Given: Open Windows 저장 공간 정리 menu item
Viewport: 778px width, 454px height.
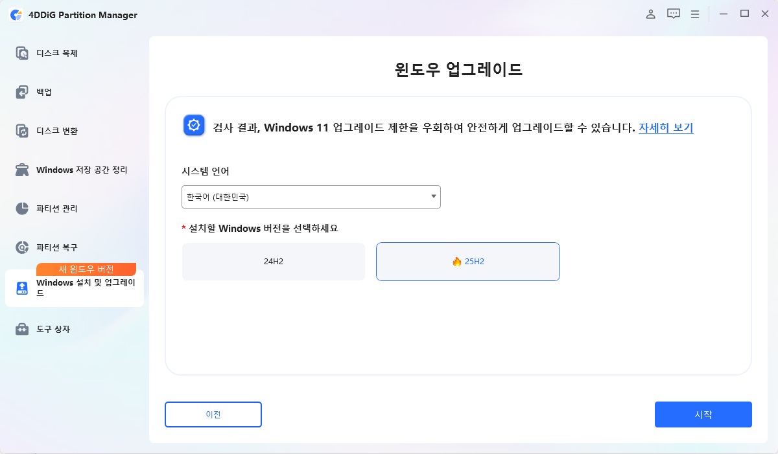Looking at the screenshot, I should 75,170.
